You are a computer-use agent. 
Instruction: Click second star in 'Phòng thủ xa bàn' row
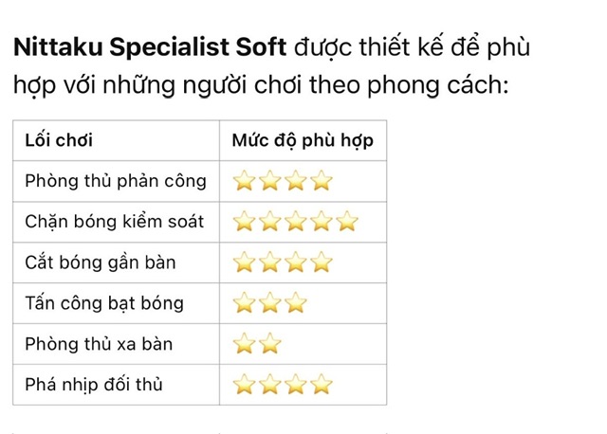[269, 343]
